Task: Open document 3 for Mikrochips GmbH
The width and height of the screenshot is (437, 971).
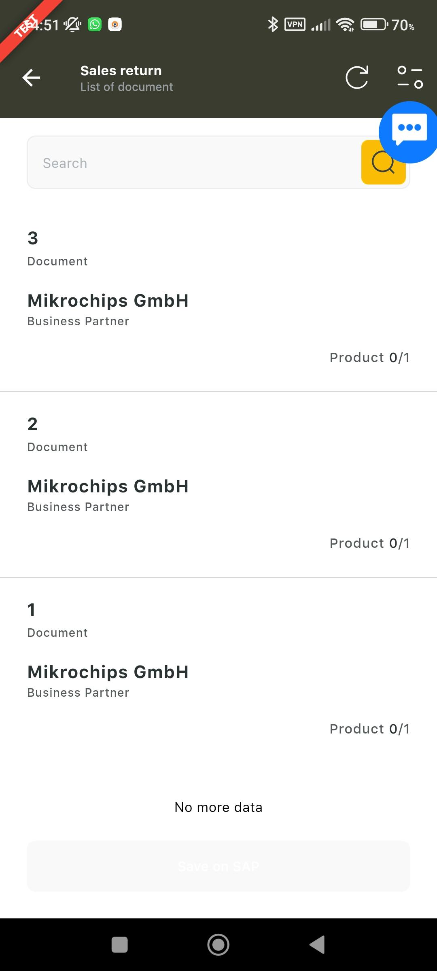Action: 108,301
